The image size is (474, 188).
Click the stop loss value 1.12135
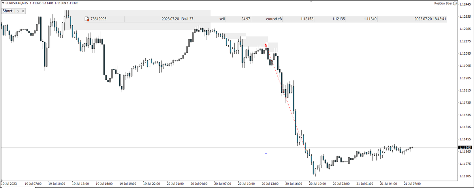(339, 19)
